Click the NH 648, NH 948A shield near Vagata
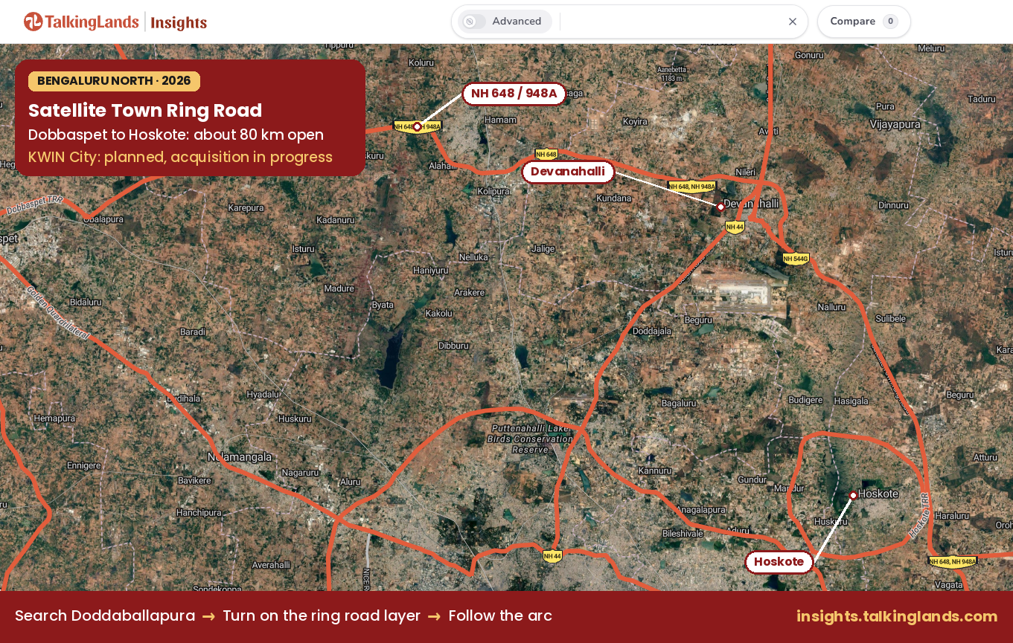This screenshot has width=1013, height=643. pyautogui.click(x=953, y=562)
